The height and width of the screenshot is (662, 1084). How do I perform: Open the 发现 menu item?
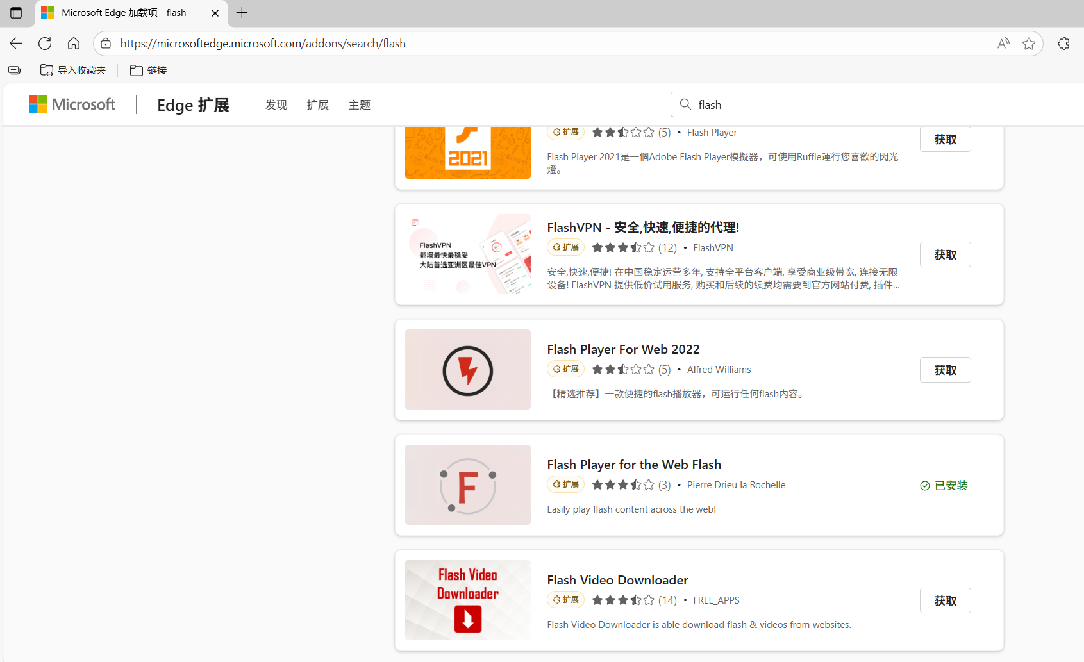pos(276,105)
